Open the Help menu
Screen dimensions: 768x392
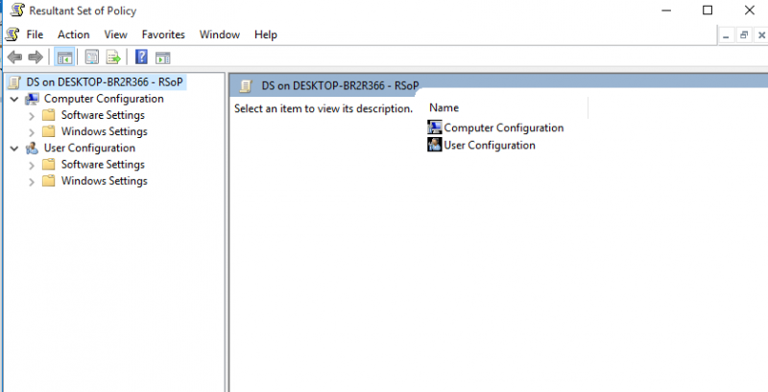click(266, 35)
